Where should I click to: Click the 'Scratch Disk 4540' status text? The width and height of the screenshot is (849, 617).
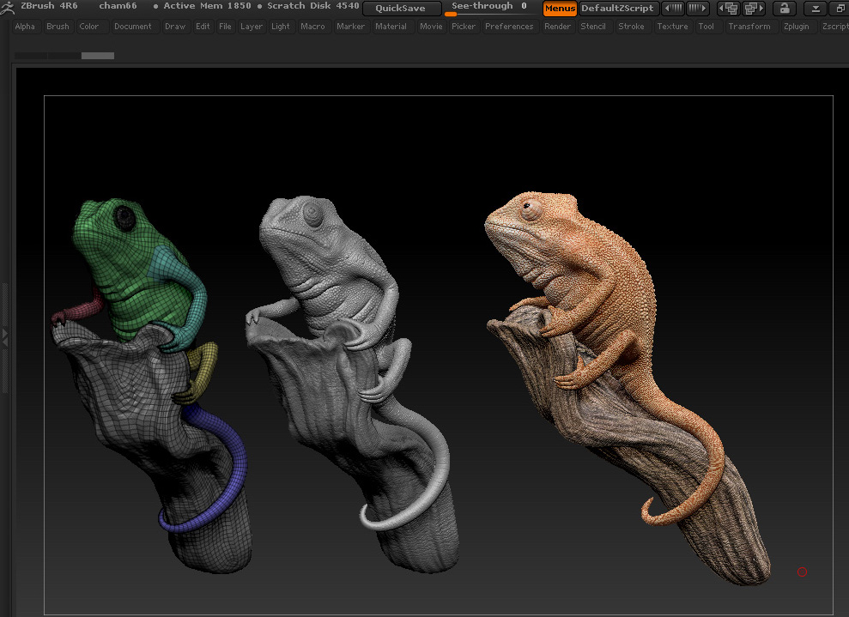coord(313,6)
